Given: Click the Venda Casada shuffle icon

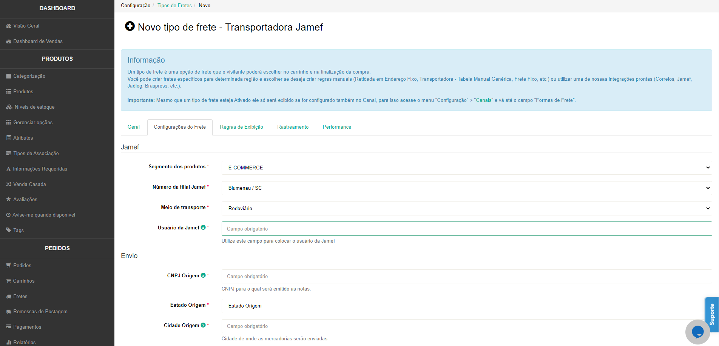Looking at the screenshot, I should click(x=9, y=185).
